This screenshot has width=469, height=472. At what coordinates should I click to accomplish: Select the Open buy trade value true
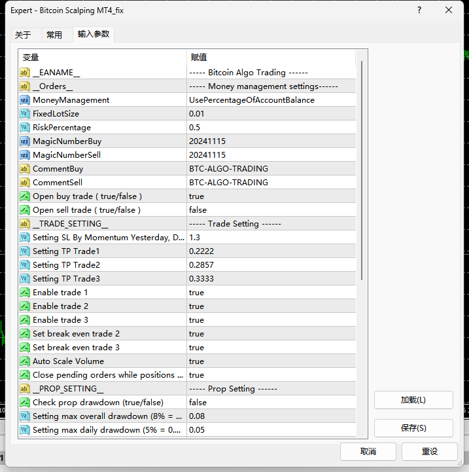click(196, 196)
